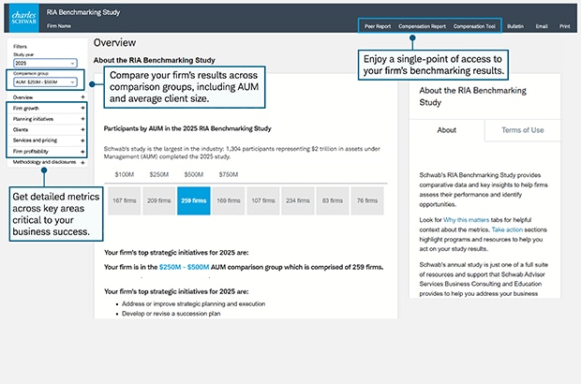Select the 107 firms tile
The height and width of the screenshot is (384, 581).
(263, 200)
